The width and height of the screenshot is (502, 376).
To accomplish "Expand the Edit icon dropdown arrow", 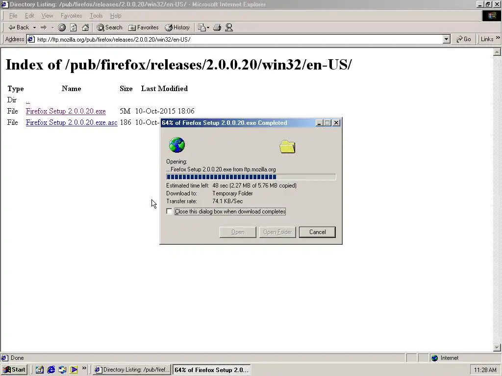I will (x=208, y=27).
